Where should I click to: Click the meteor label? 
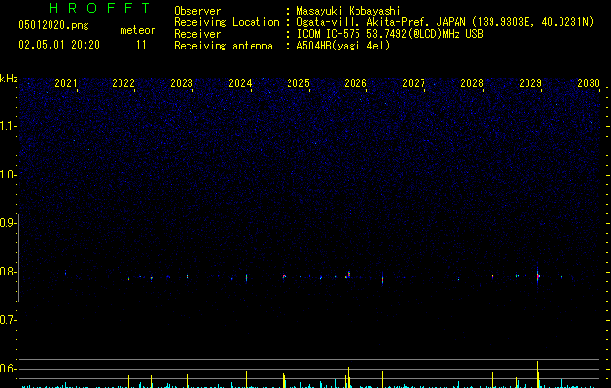(x=138, y=30)
